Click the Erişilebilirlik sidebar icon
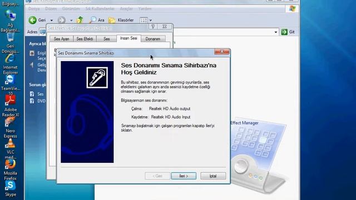This screenshot has width=356, height=200. (32, 53)
